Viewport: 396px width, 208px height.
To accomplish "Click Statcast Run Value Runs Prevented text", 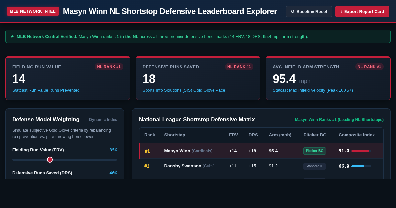I will [46, 90].
